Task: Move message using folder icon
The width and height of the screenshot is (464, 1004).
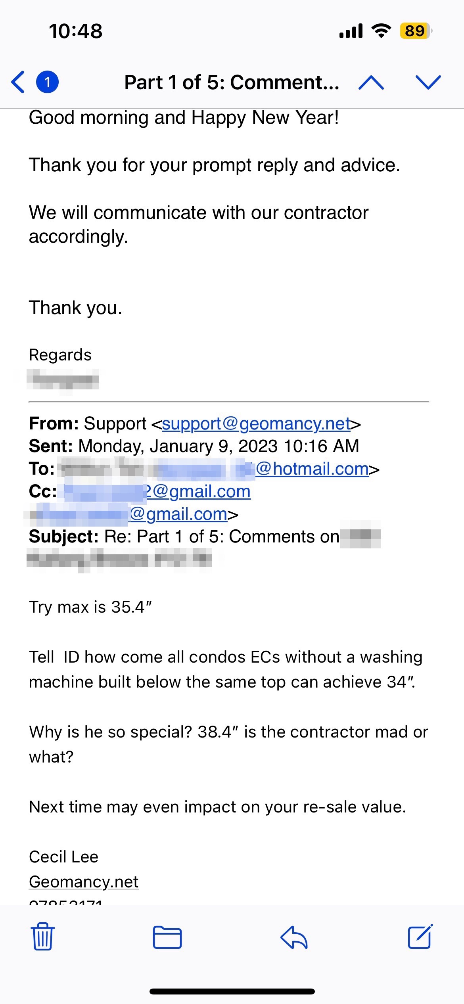Action: [167, 937]
